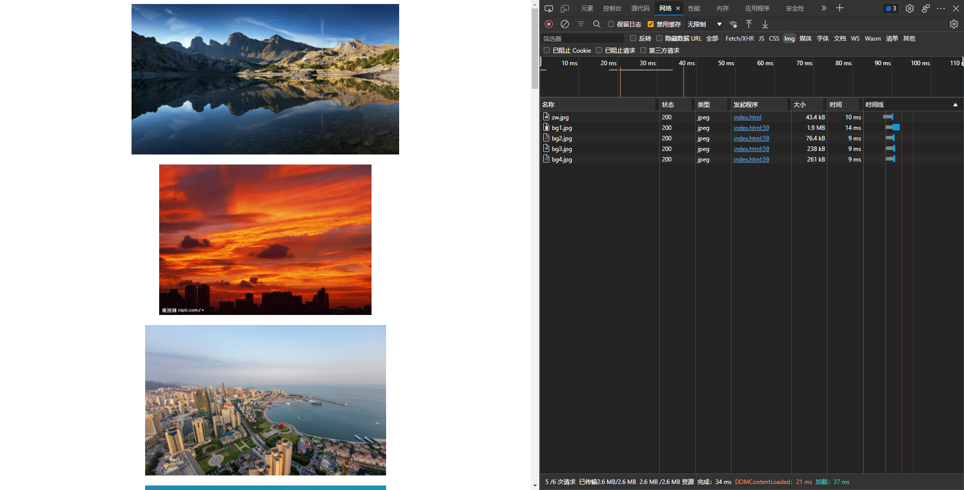Click the 筛选器 filter input

coord(582,39)
